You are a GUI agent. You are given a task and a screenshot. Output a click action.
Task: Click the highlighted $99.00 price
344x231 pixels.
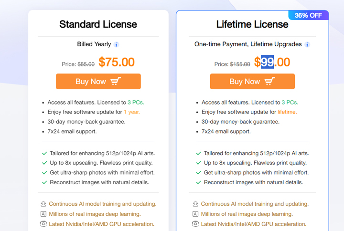click(272, 63)
